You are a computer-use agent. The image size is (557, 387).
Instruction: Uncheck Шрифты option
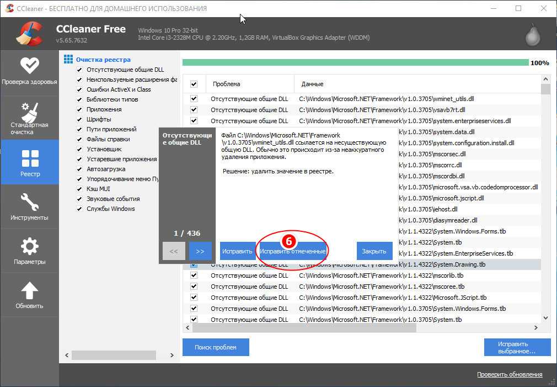tap(79, 119)
